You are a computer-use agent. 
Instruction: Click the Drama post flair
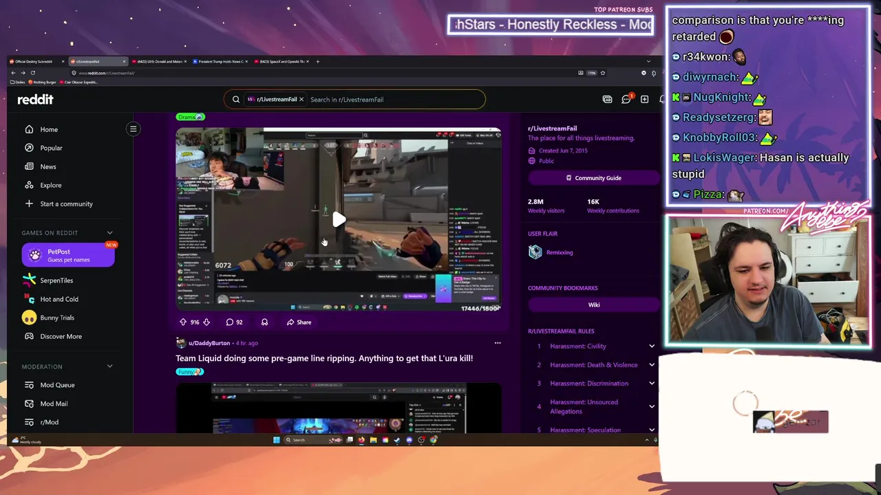click(x=190, y=117)
